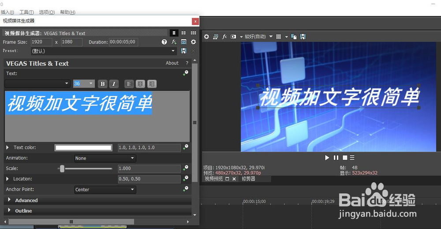Undock the 视频预览 panel square icon
Image resolution: width=441 pixels, height=229 pixels.
227,179
